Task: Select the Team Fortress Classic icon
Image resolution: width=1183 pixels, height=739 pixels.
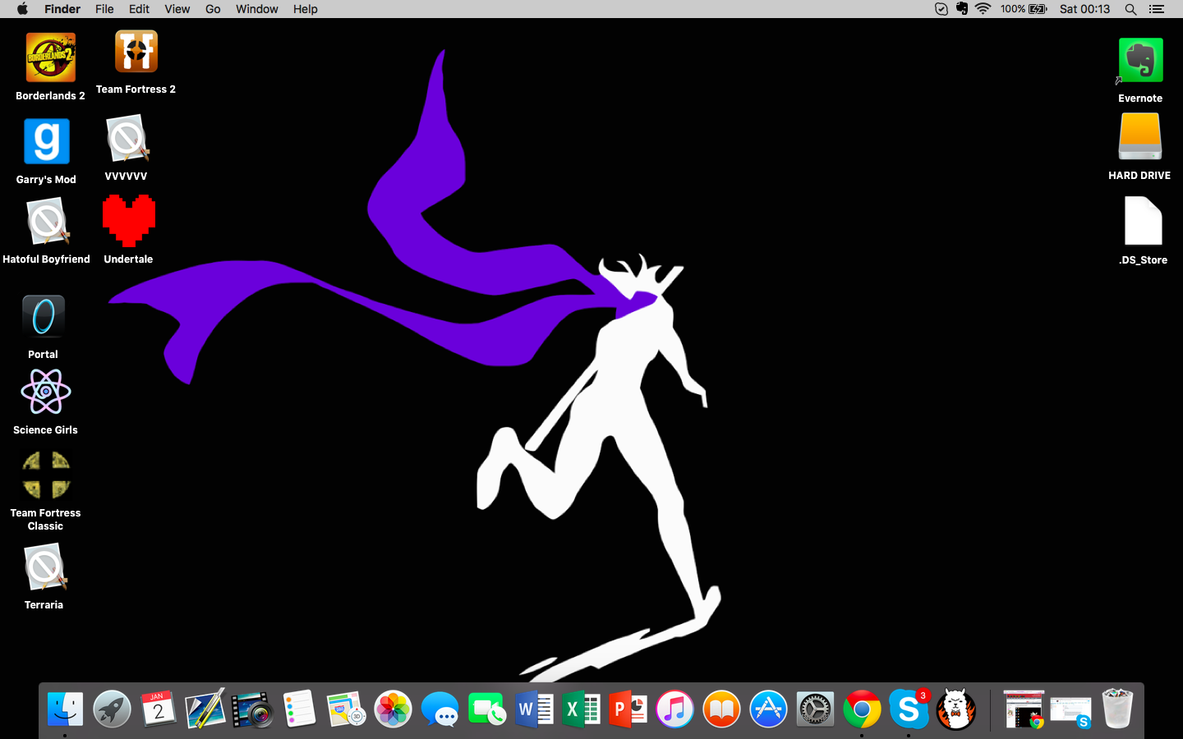Action: point(46,475)
